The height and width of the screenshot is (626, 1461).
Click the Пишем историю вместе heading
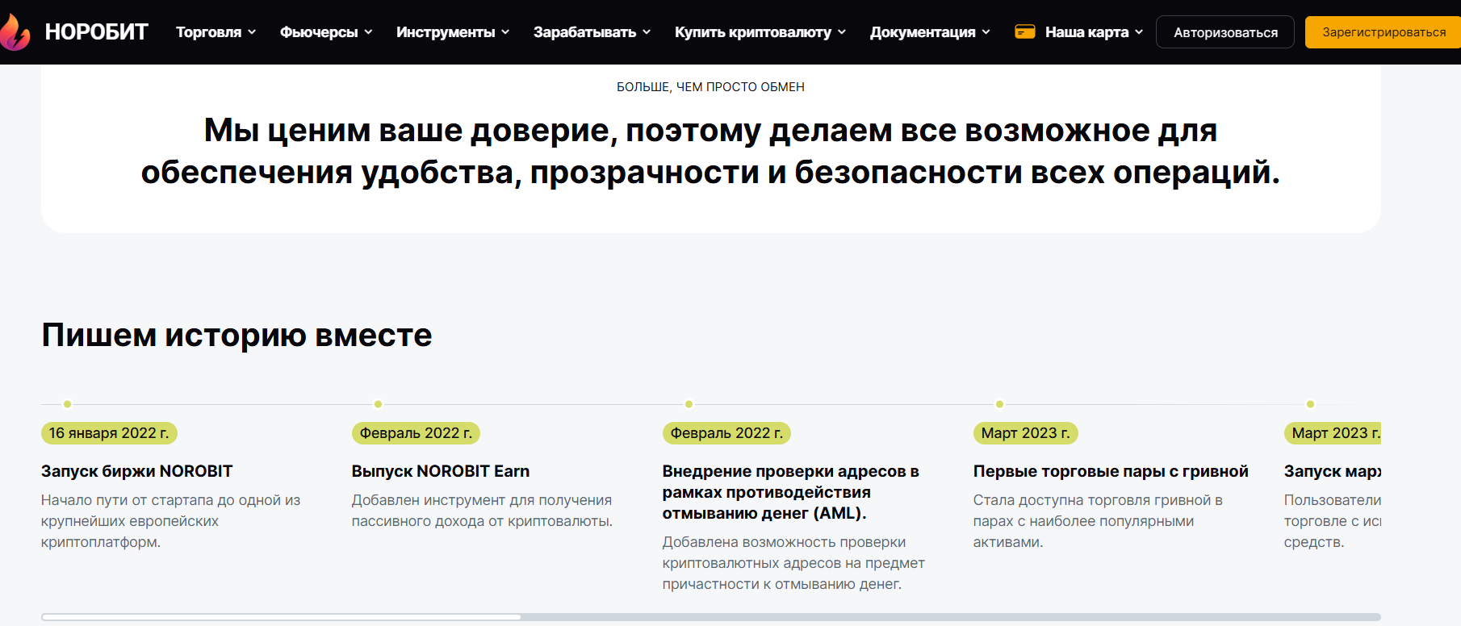(x=237, y=335)
